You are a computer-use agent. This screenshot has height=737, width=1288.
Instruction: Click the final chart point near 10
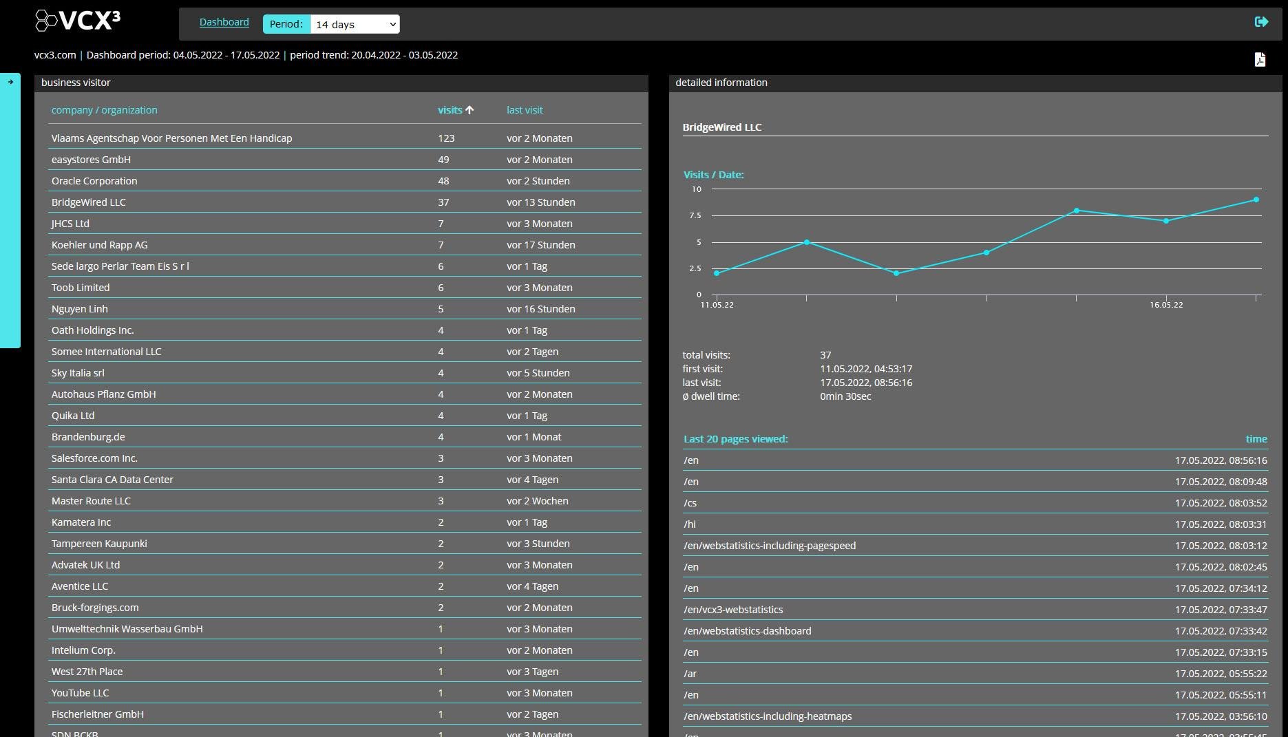coord(1256,200)
